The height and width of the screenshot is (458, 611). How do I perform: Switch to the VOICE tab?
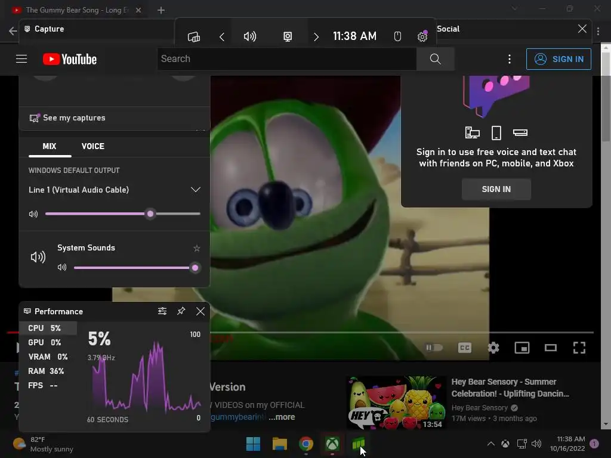pos(92,147)
